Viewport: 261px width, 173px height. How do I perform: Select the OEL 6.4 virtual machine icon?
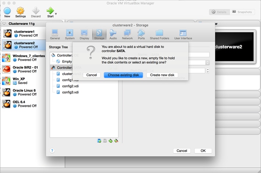coord(6,104)
